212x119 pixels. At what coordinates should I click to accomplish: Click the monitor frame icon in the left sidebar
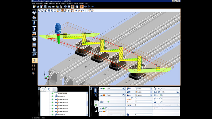pos(34,44)
